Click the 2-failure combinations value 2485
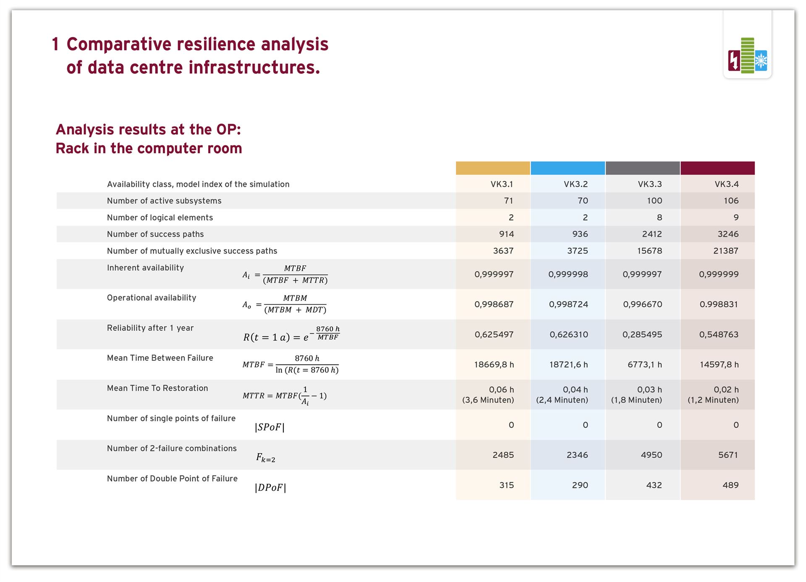The image size is (806, 582). click(x=503, y=455)
